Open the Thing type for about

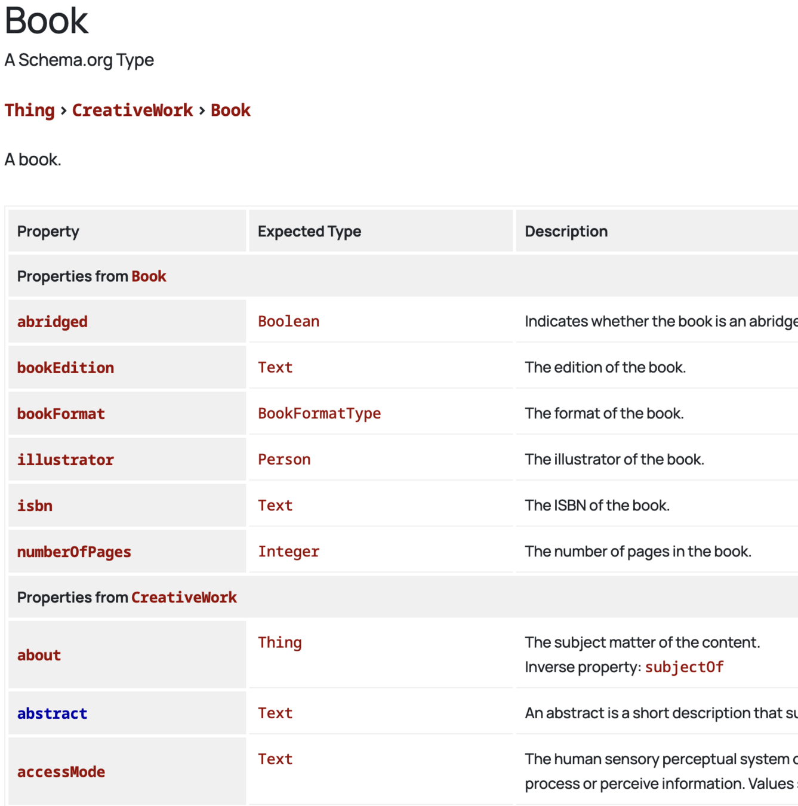tap(280, 642)
